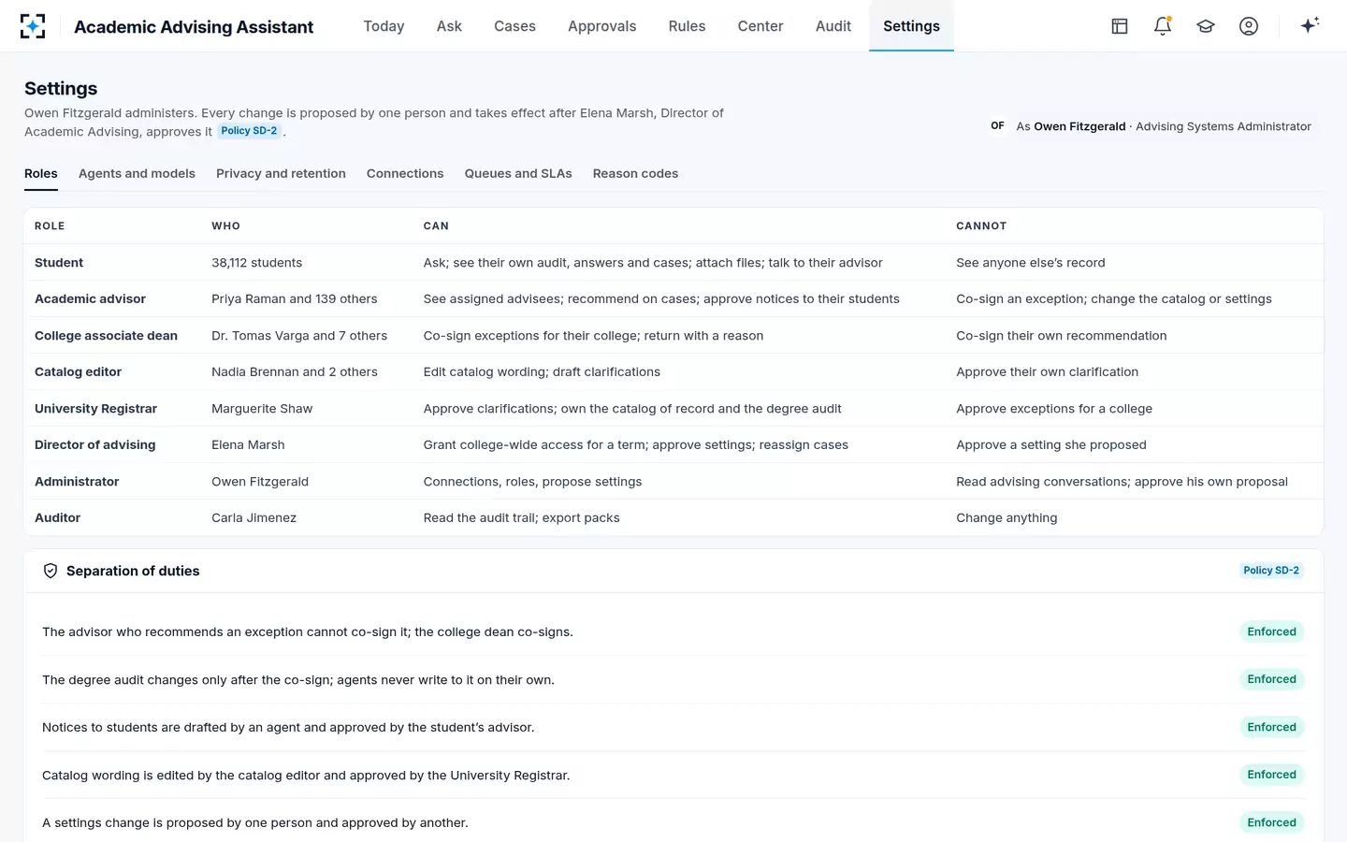Select the Academic advisor role
Screen dimensions: 1347x842
(90, 299)
